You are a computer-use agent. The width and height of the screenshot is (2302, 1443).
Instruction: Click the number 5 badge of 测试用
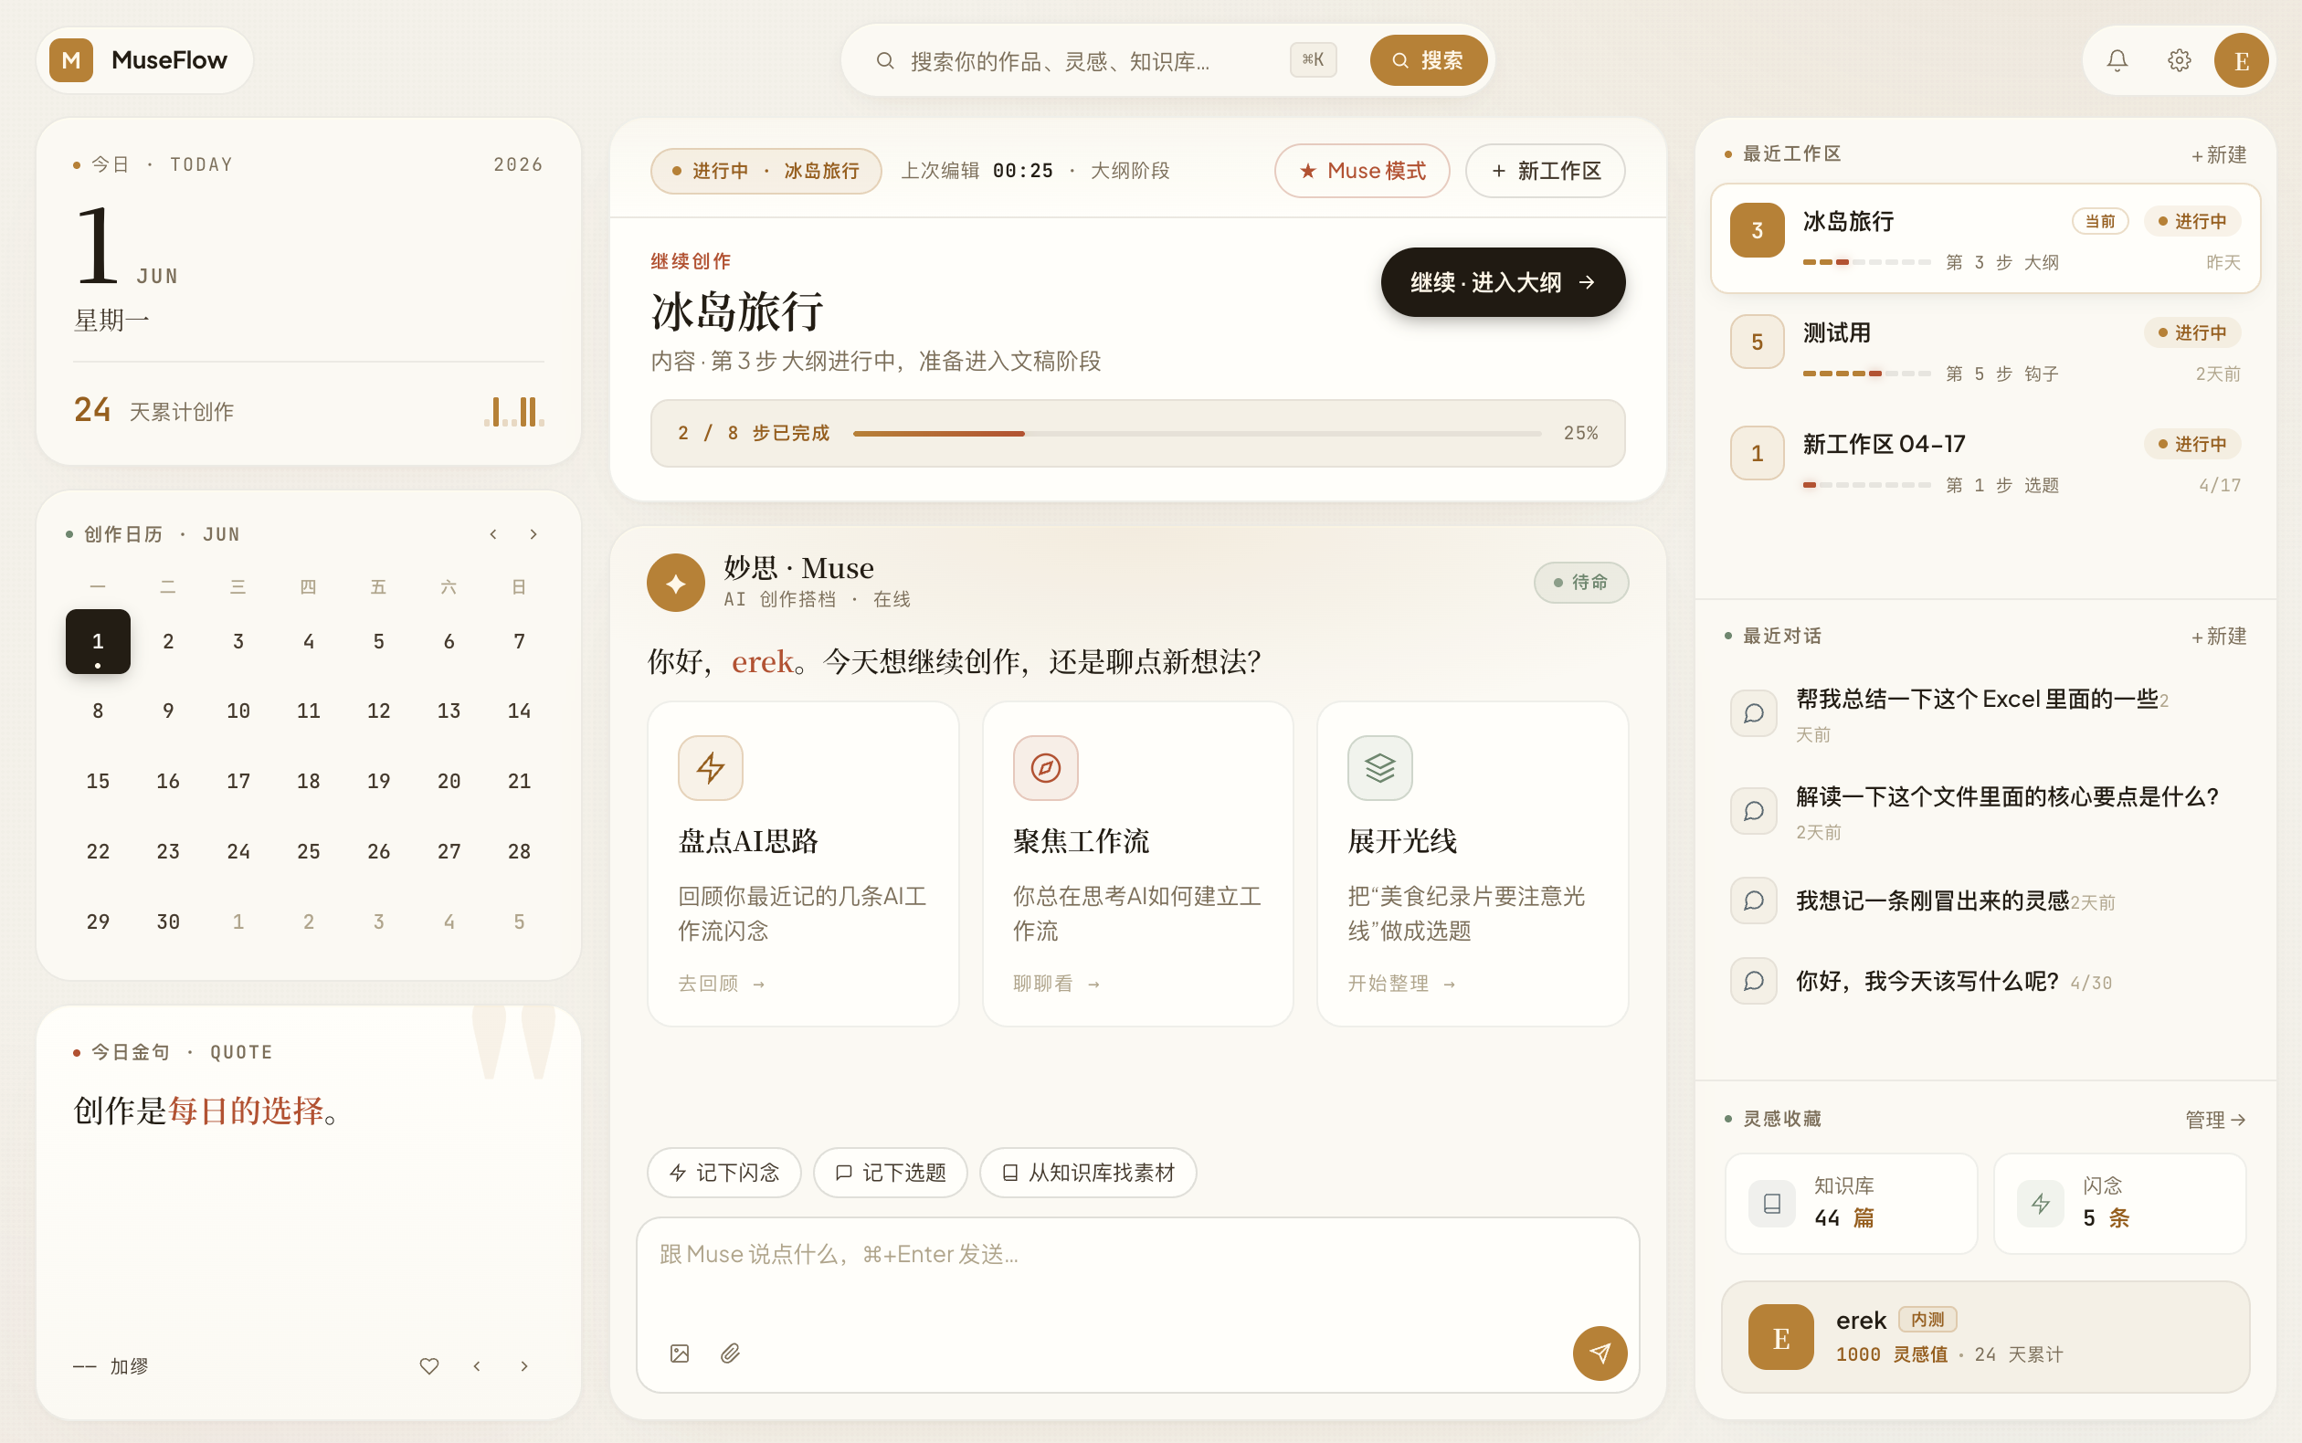[1757, 342]
